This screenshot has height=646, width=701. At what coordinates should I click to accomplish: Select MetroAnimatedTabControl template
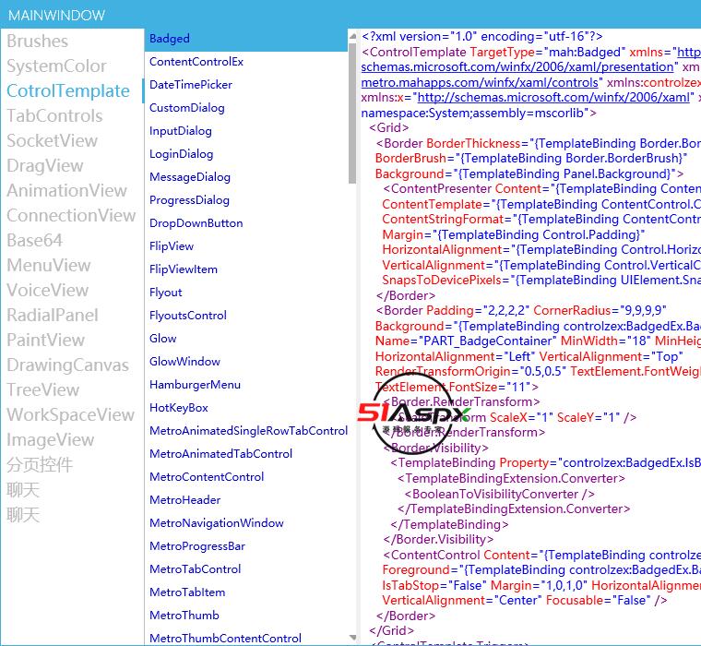(x=246, y=454)
